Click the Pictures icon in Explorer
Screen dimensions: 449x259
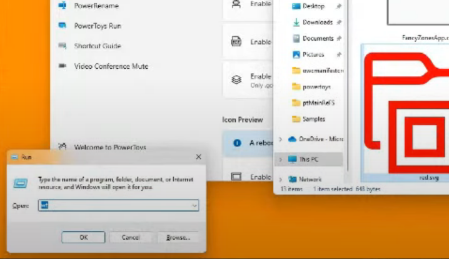point(296,54)
